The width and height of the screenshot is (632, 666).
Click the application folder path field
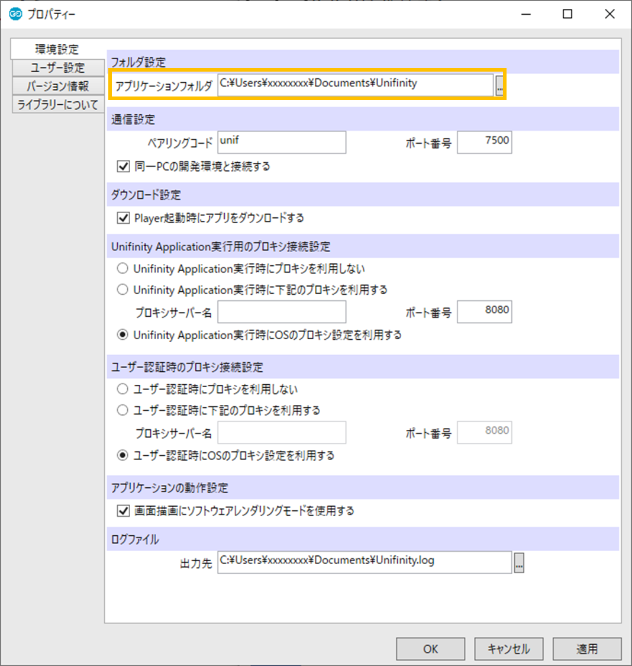click(x=355, y=85)
